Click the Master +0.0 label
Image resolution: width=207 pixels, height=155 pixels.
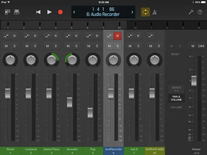(196, 151)
